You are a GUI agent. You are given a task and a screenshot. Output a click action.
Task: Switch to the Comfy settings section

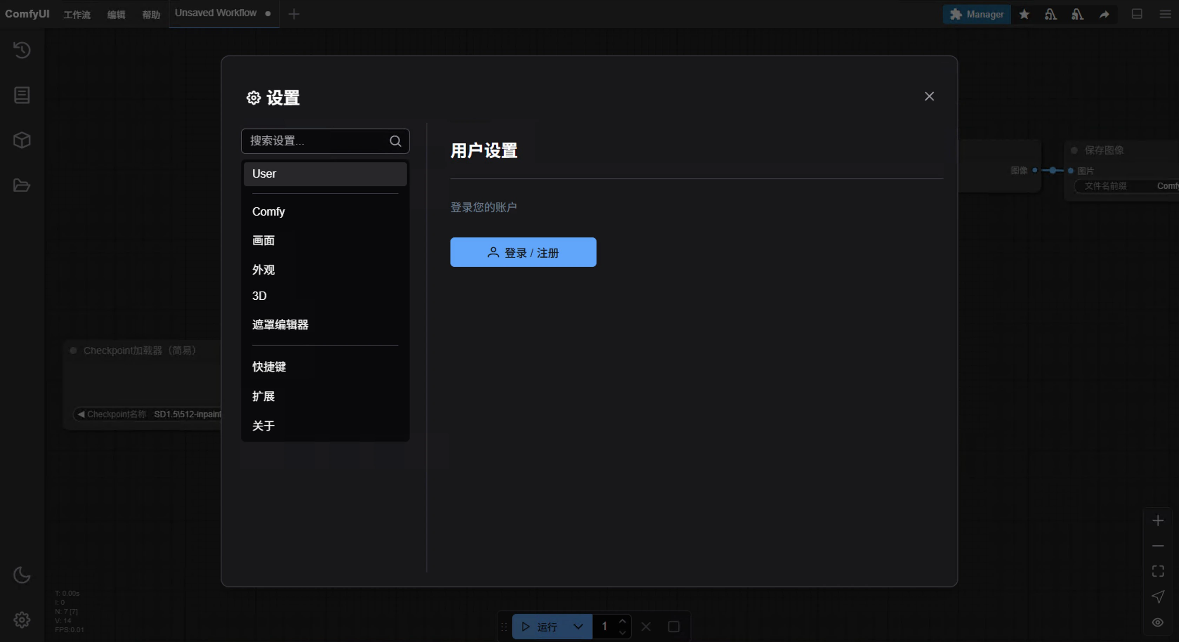[269, 211]
